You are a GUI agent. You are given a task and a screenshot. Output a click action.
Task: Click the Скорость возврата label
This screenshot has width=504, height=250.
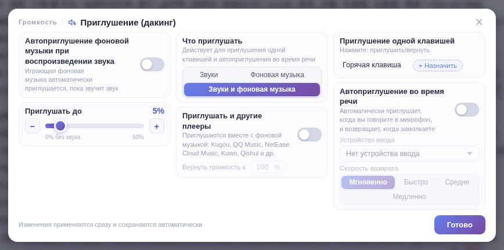click(x=369, y=168)
